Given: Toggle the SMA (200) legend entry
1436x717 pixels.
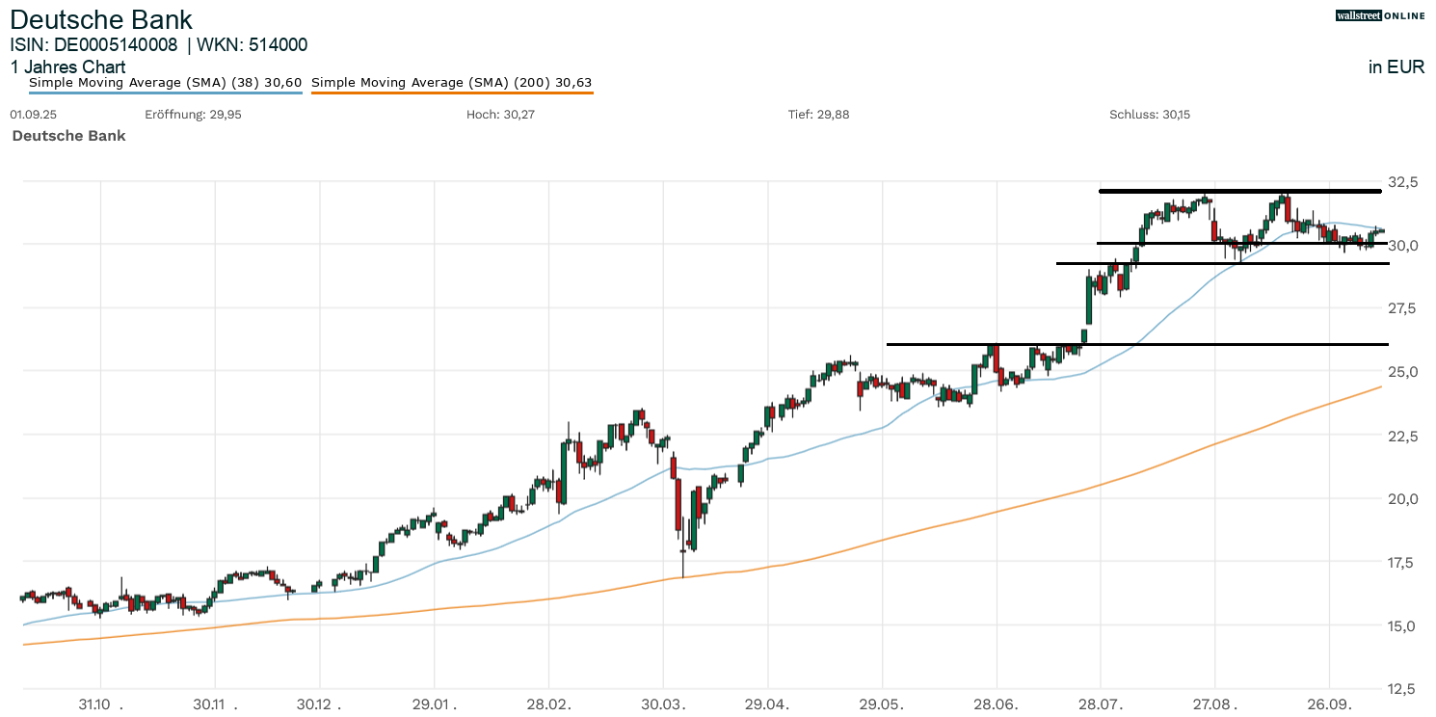Looking at the screenshot, I should [451, 83].
